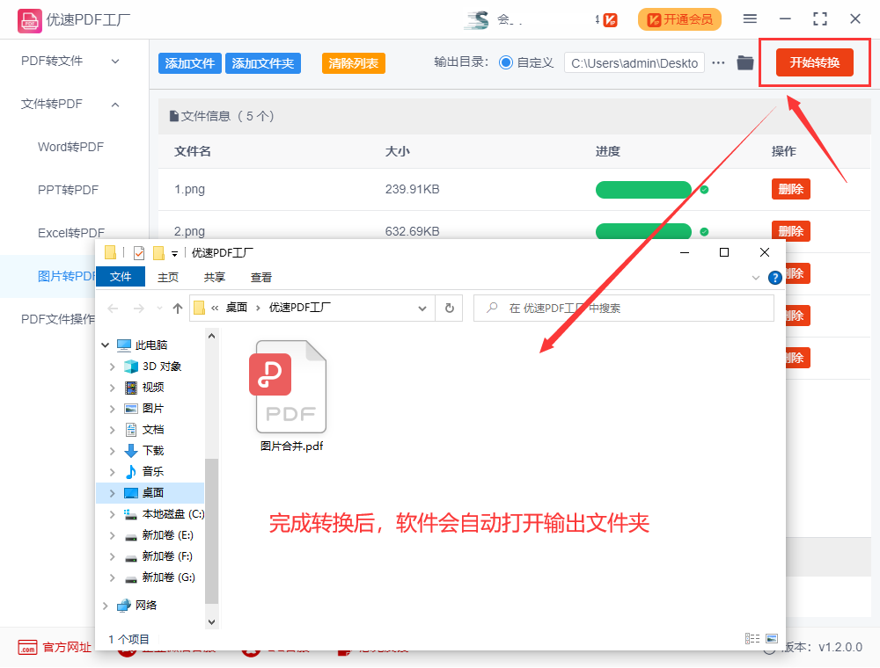Click the 1.png progress bar
Image resolution: width=880 pixels, height=668 pixels.
pyautogui.click(x=643, y=190)
